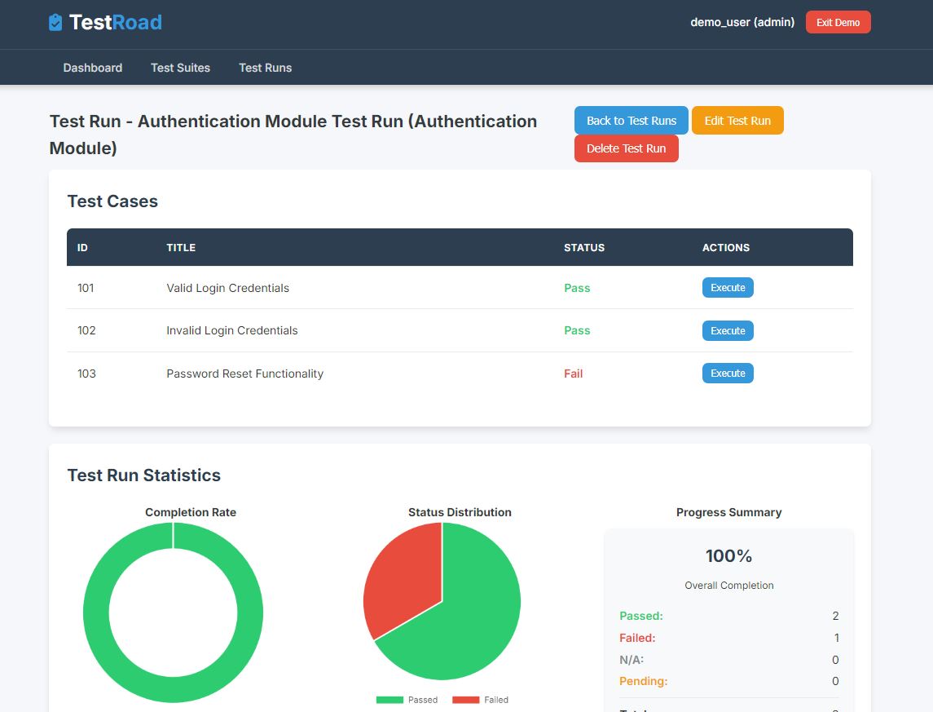Viewport: 933px width, 712px height.
Task: Delete this test run via red button
Action: click(x=626, y=148)
